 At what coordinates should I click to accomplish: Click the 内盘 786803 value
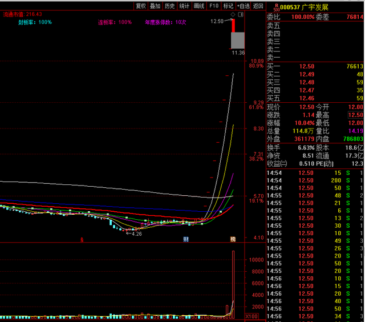[354, 139]
